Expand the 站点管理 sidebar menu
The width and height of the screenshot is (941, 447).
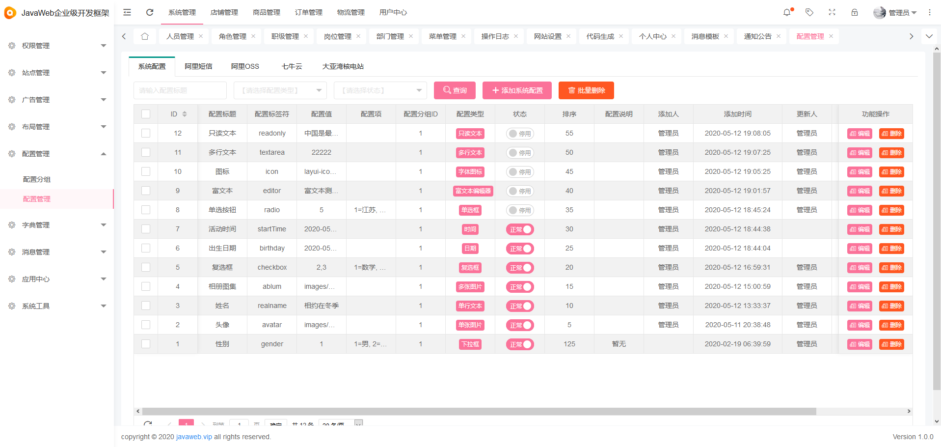(x=56, y=72)
